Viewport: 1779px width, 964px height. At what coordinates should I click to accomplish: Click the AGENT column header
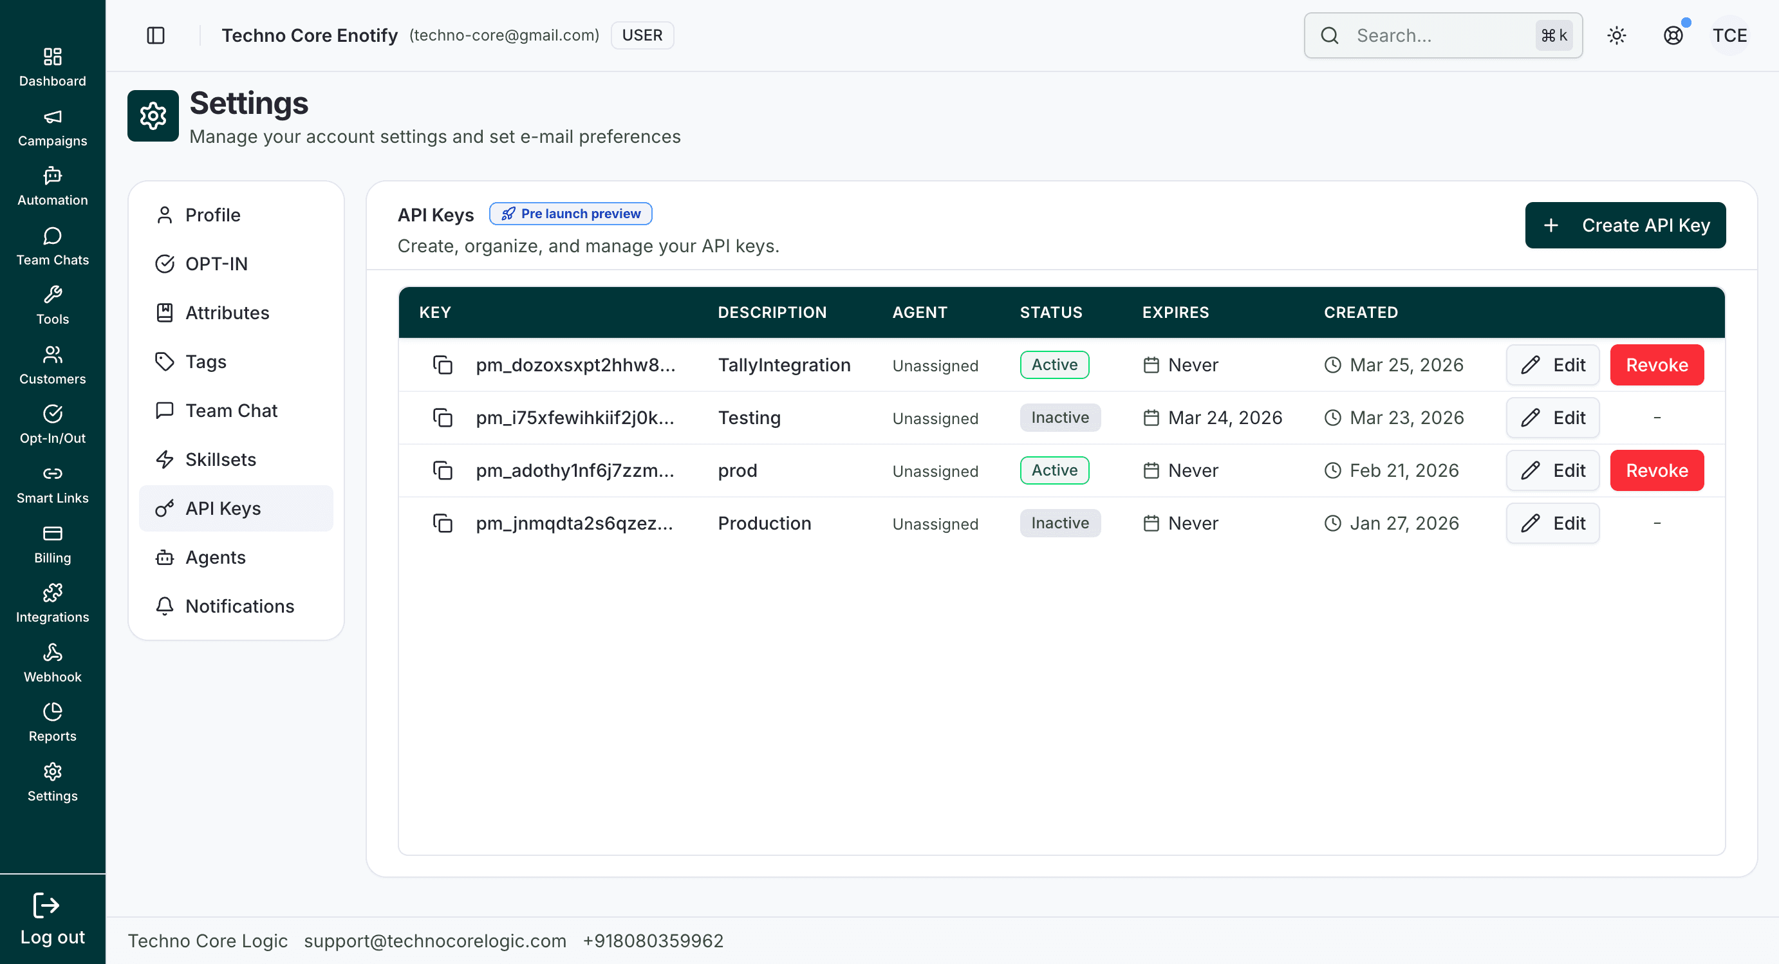click(x=920, y=313)
